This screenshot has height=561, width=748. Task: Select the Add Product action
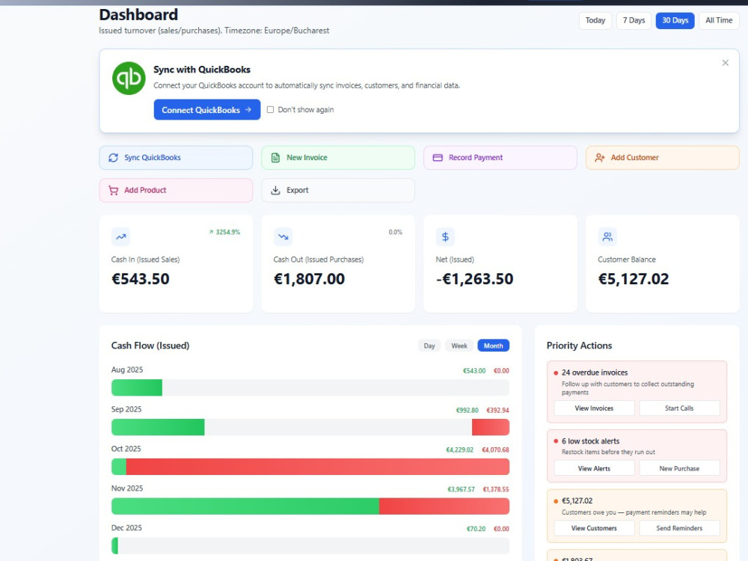(x=176, y=190)
